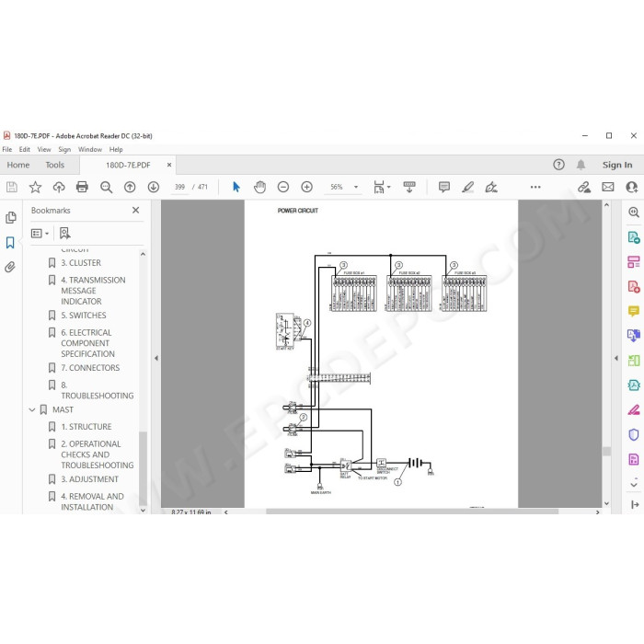Open the help question mark icon
The width and height of the screenshot is (644, 644).
[x=558, y=165]
